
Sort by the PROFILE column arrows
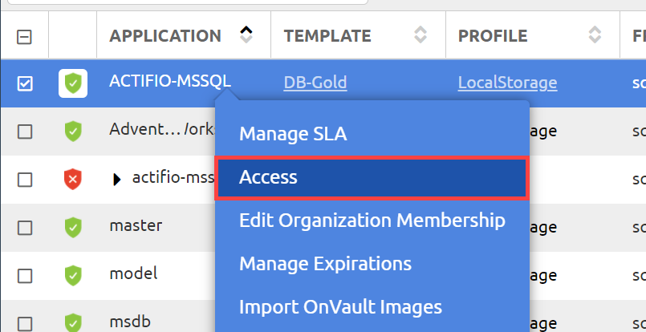[595, 34]
